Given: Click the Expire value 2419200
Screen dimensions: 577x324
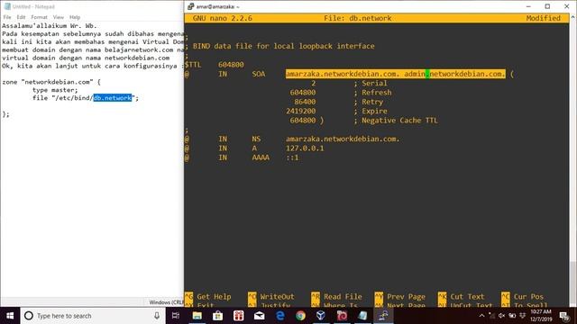Looking at the screenshot, I should [300, 111].
